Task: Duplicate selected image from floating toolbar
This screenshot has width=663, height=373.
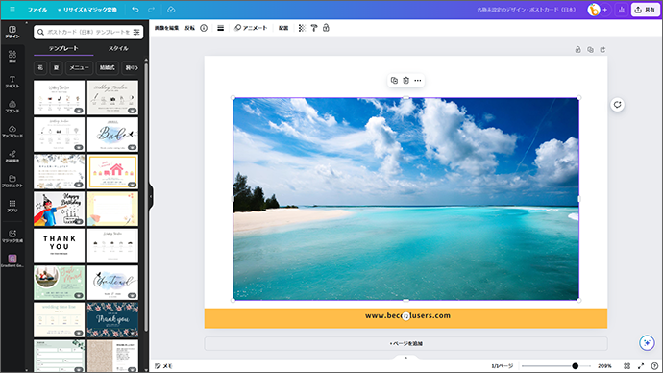Action: (x=394, y=81)
